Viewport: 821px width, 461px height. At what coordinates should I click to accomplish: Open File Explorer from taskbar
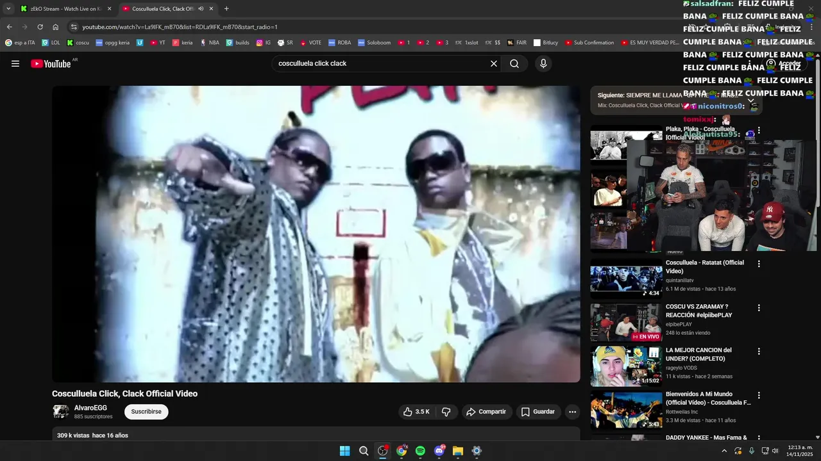458,451
